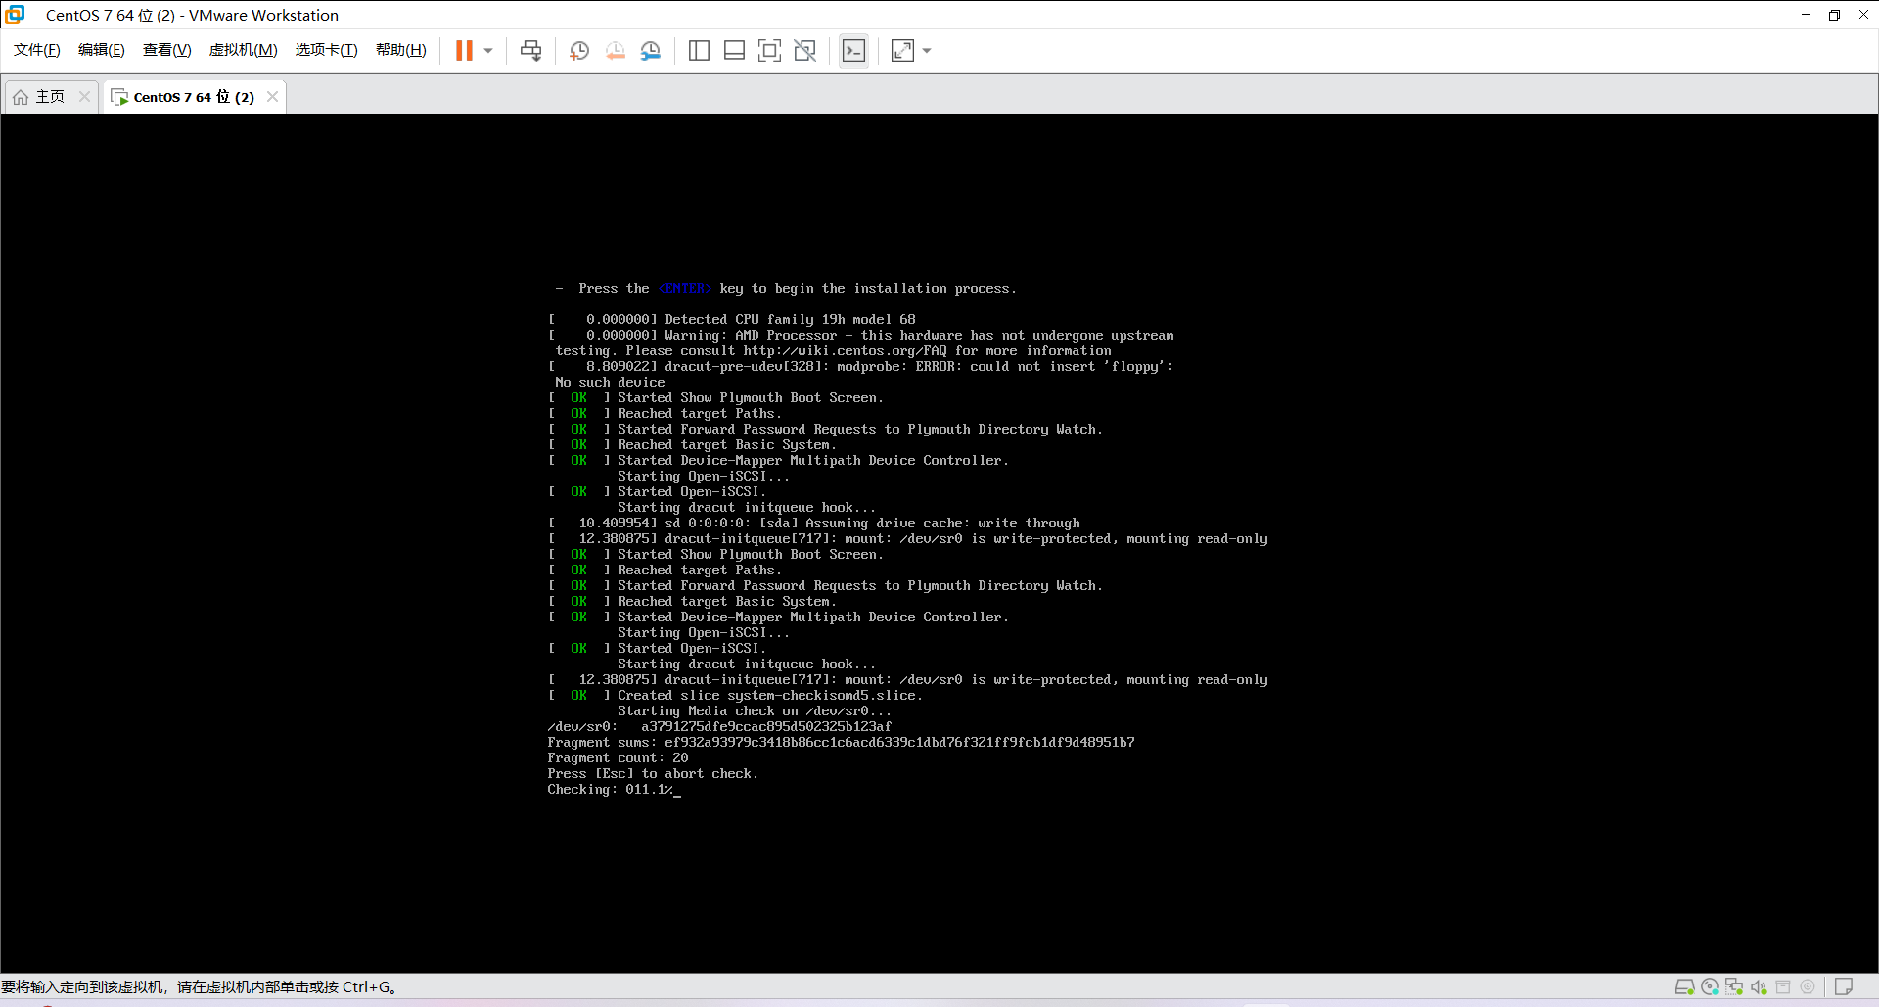The height and width of the screenshot is (1007, 1879).
Task: Open the 查看(V) menu
Action: (x=167, y=50)
